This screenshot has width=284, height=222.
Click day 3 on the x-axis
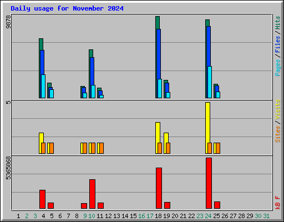click(35, 216)
